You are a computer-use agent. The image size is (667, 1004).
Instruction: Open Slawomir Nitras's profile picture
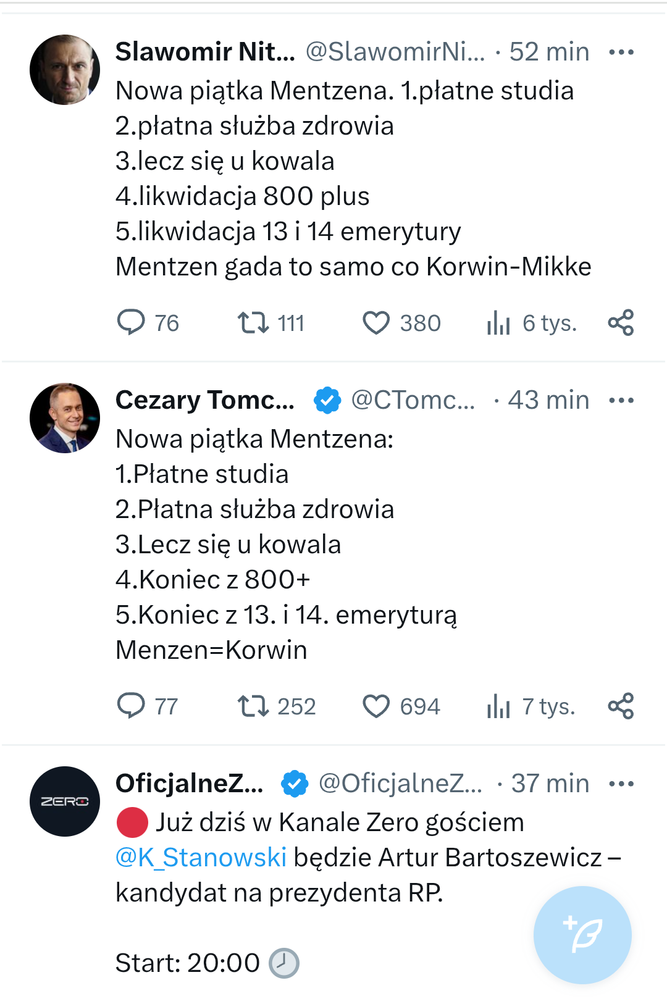(x=65, y=70)
